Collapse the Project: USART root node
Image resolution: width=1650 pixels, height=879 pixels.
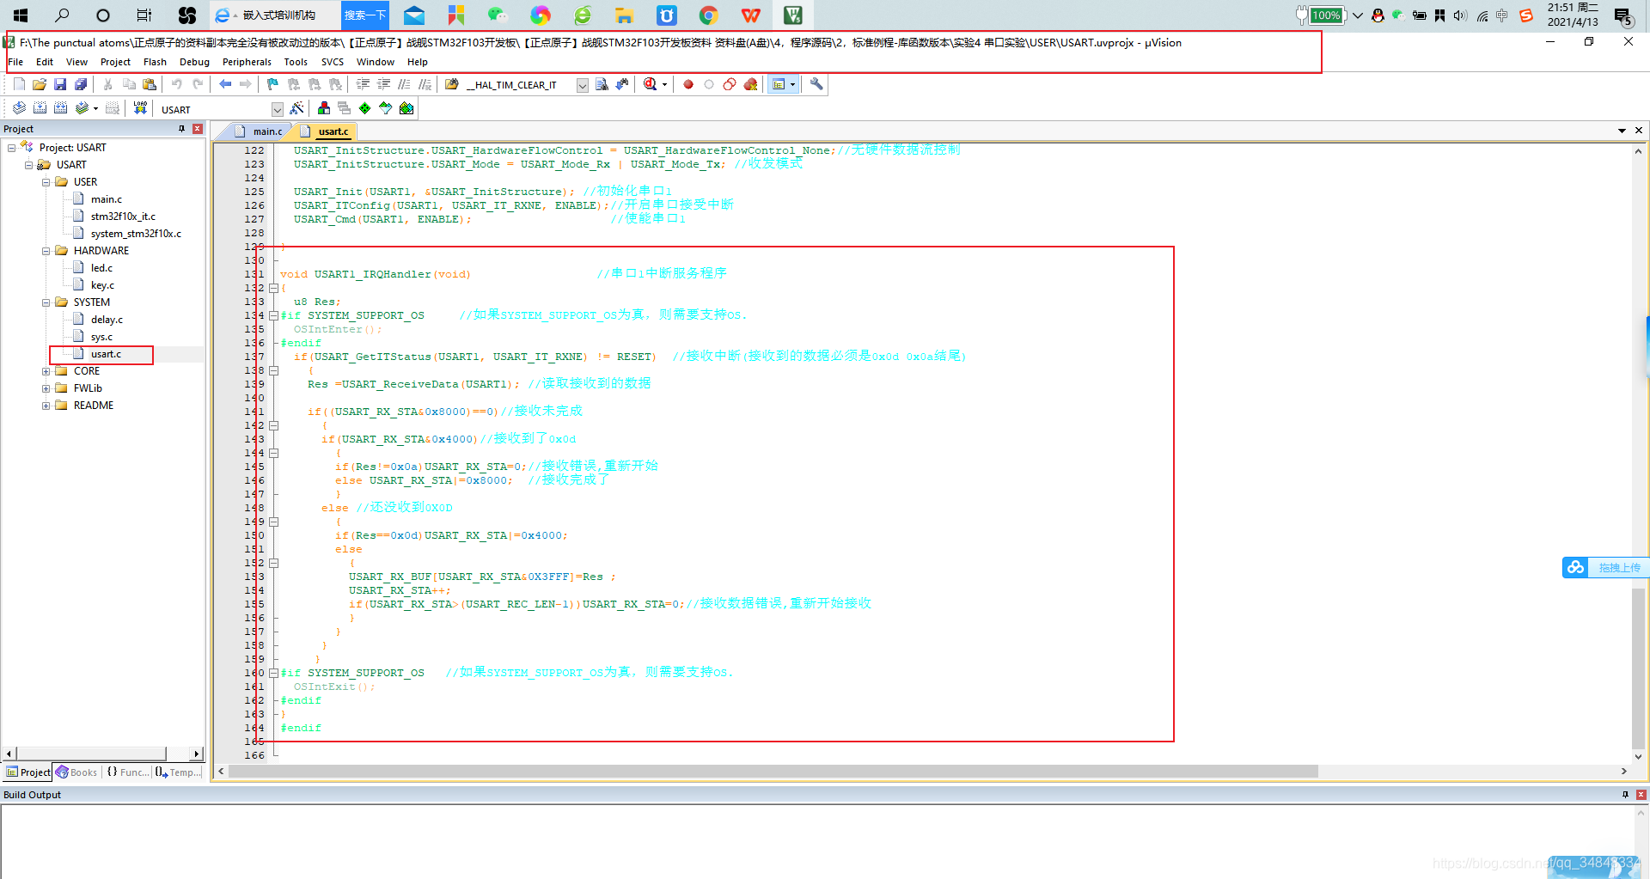(x=11, y=148)
